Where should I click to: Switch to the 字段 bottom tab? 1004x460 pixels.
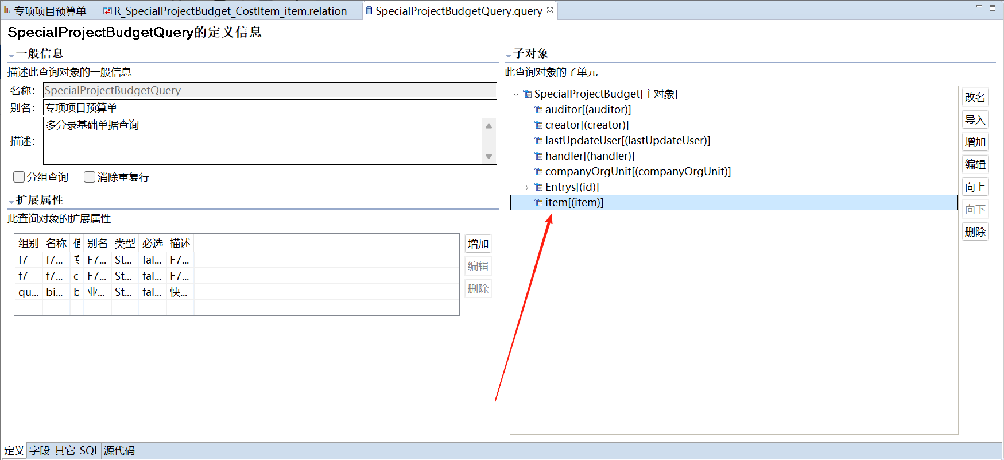click(x=40, y=451)
